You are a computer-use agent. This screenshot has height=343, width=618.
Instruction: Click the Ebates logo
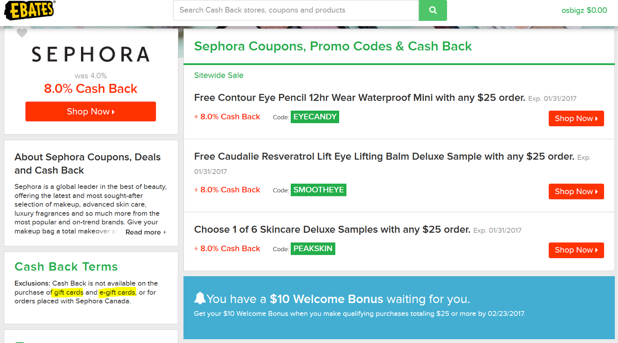[x=29, y=10]
